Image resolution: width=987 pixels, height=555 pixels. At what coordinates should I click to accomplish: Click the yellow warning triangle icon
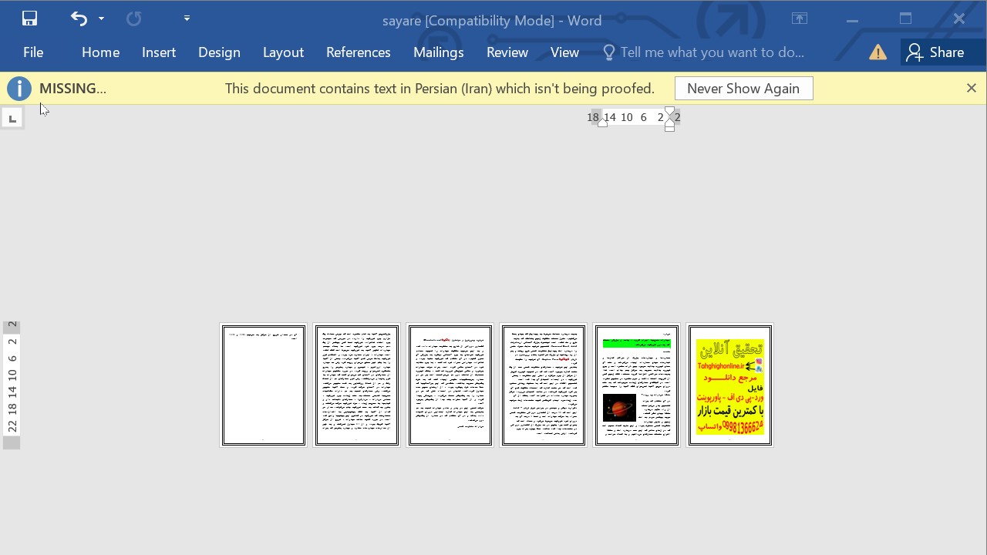point(878,52)
